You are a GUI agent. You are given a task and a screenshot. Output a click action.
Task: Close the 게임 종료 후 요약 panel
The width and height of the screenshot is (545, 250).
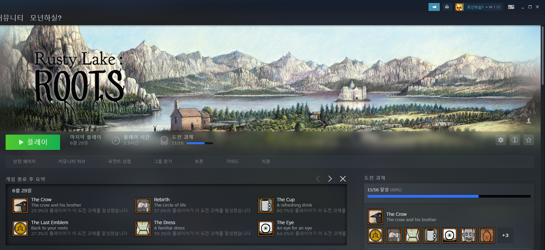click(x=343, y=179)
